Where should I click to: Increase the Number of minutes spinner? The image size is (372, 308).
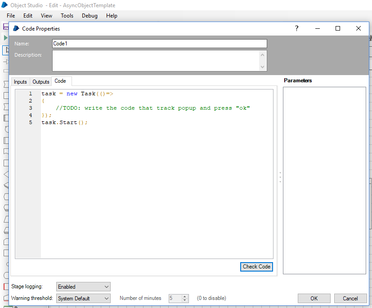184,296
